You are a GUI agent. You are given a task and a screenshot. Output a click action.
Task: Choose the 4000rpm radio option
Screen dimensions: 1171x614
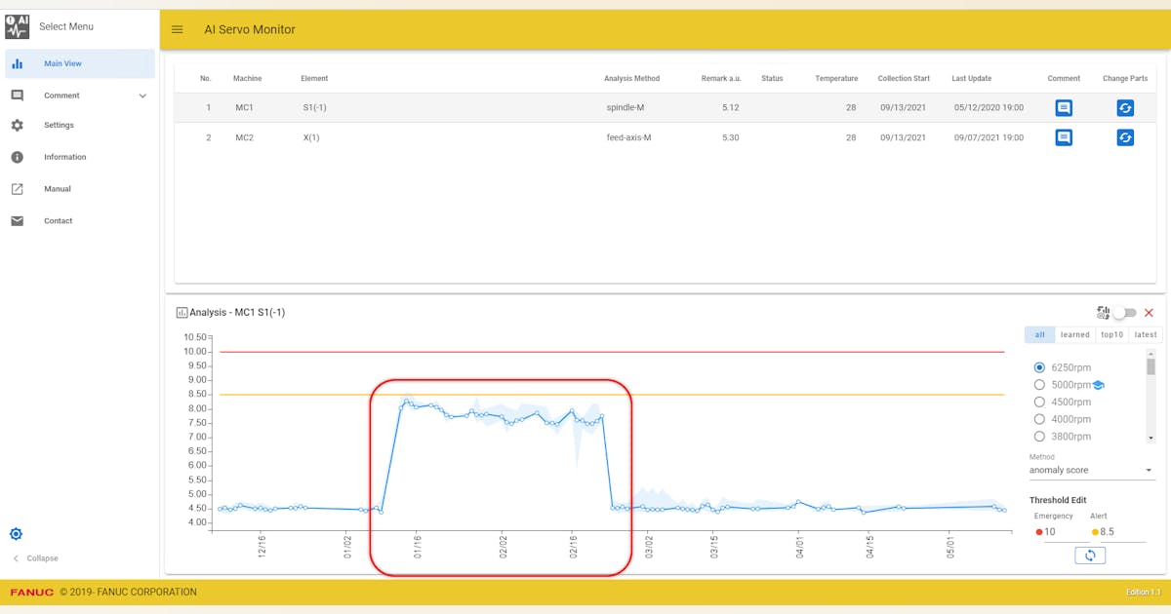coord(1039,418)
